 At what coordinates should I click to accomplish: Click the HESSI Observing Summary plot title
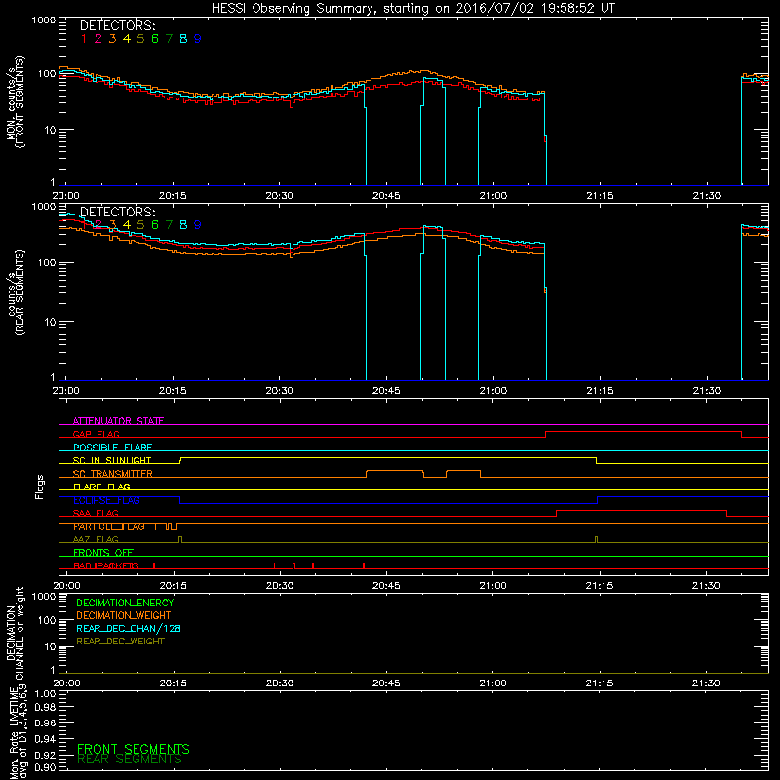(x=413, y=8)
